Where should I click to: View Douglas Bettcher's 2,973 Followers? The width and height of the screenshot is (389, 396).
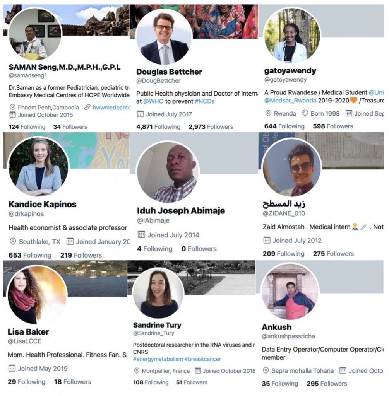tap(211, 127)
